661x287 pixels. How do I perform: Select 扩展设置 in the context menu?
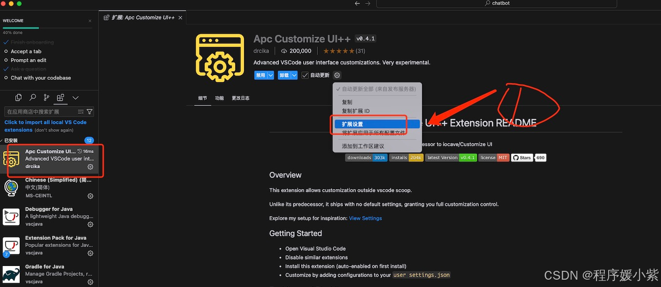click(x=377, y=124)
